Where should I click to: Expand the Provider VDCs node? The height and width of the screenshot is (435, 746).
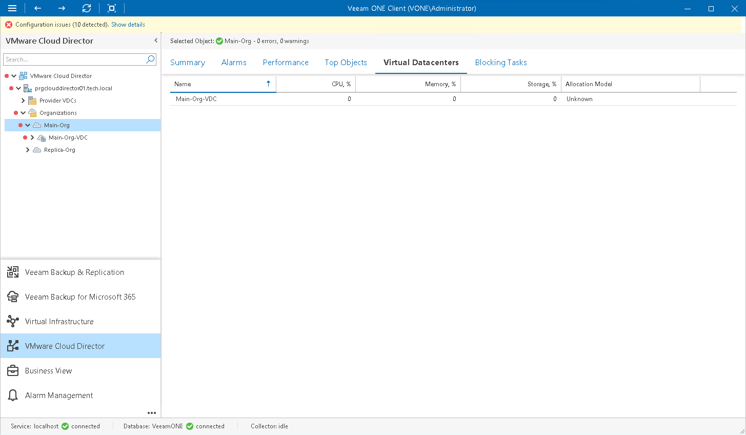coord(23,101)
